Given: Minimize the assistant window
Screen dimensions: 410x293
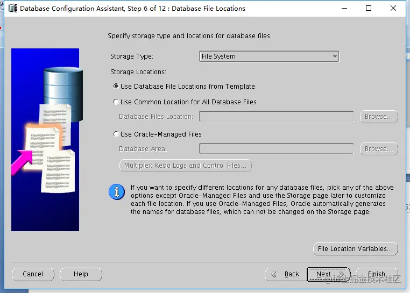Looking at the screenshot, I should [x=344, y=8].
